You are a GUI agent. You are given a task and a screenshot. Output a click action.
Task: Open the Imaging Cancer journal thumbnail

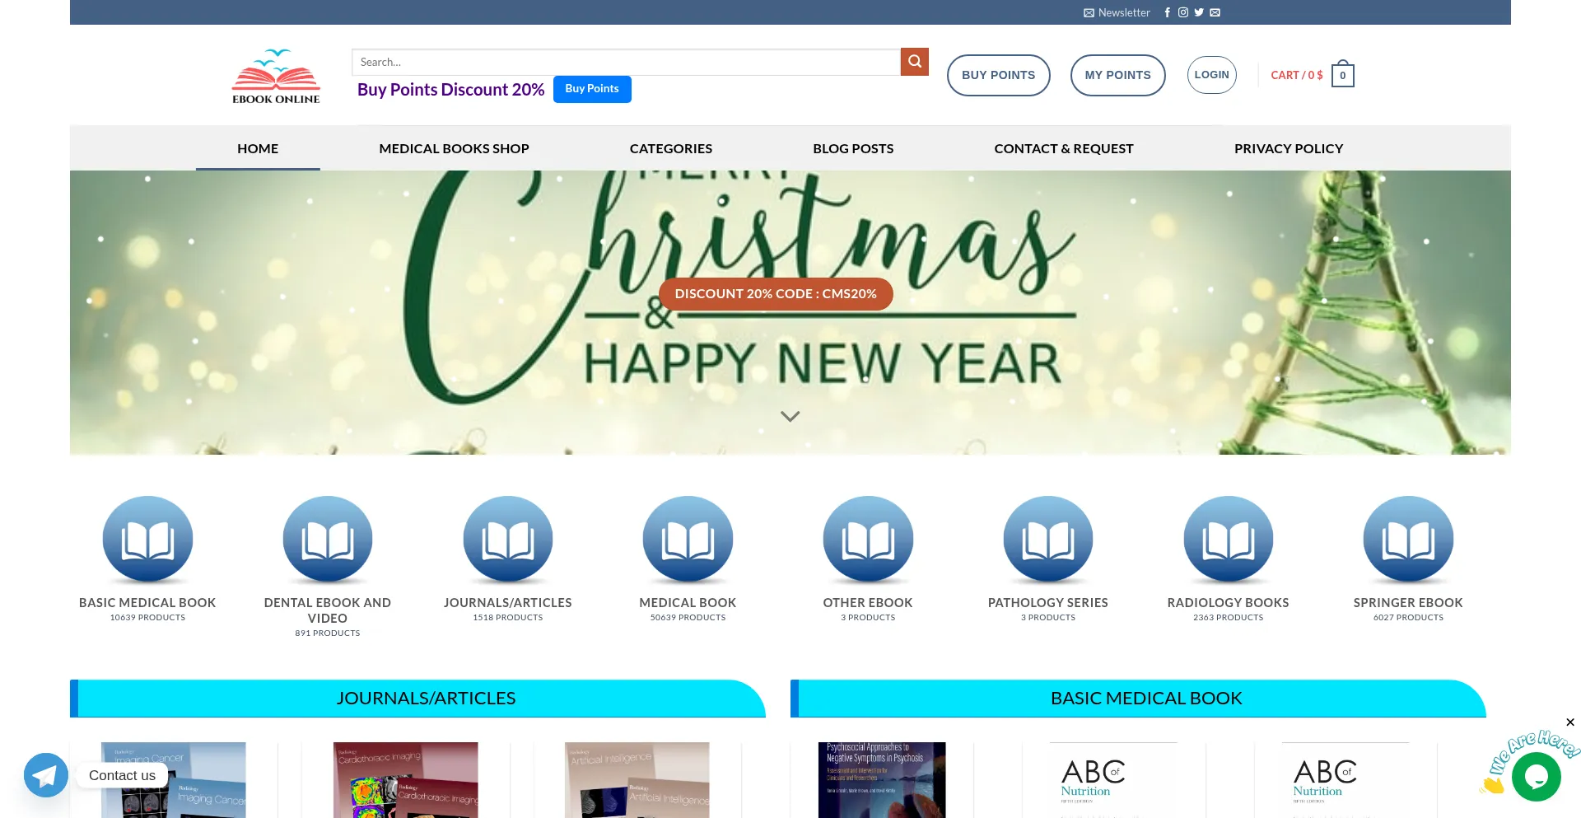pyautogui.click(x=173, y=780)
